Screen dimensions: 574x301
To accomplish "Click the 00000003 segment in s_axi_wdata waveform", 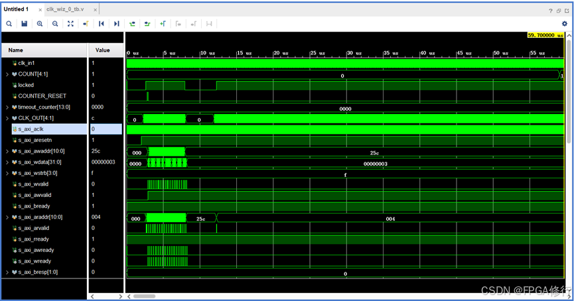I will click(375, 164).
